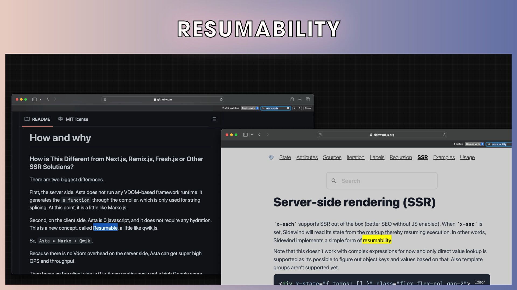Viewport: 517px width, 290px height.
Task: Go back in sidewind.js.org window
Action: [260, 135]
